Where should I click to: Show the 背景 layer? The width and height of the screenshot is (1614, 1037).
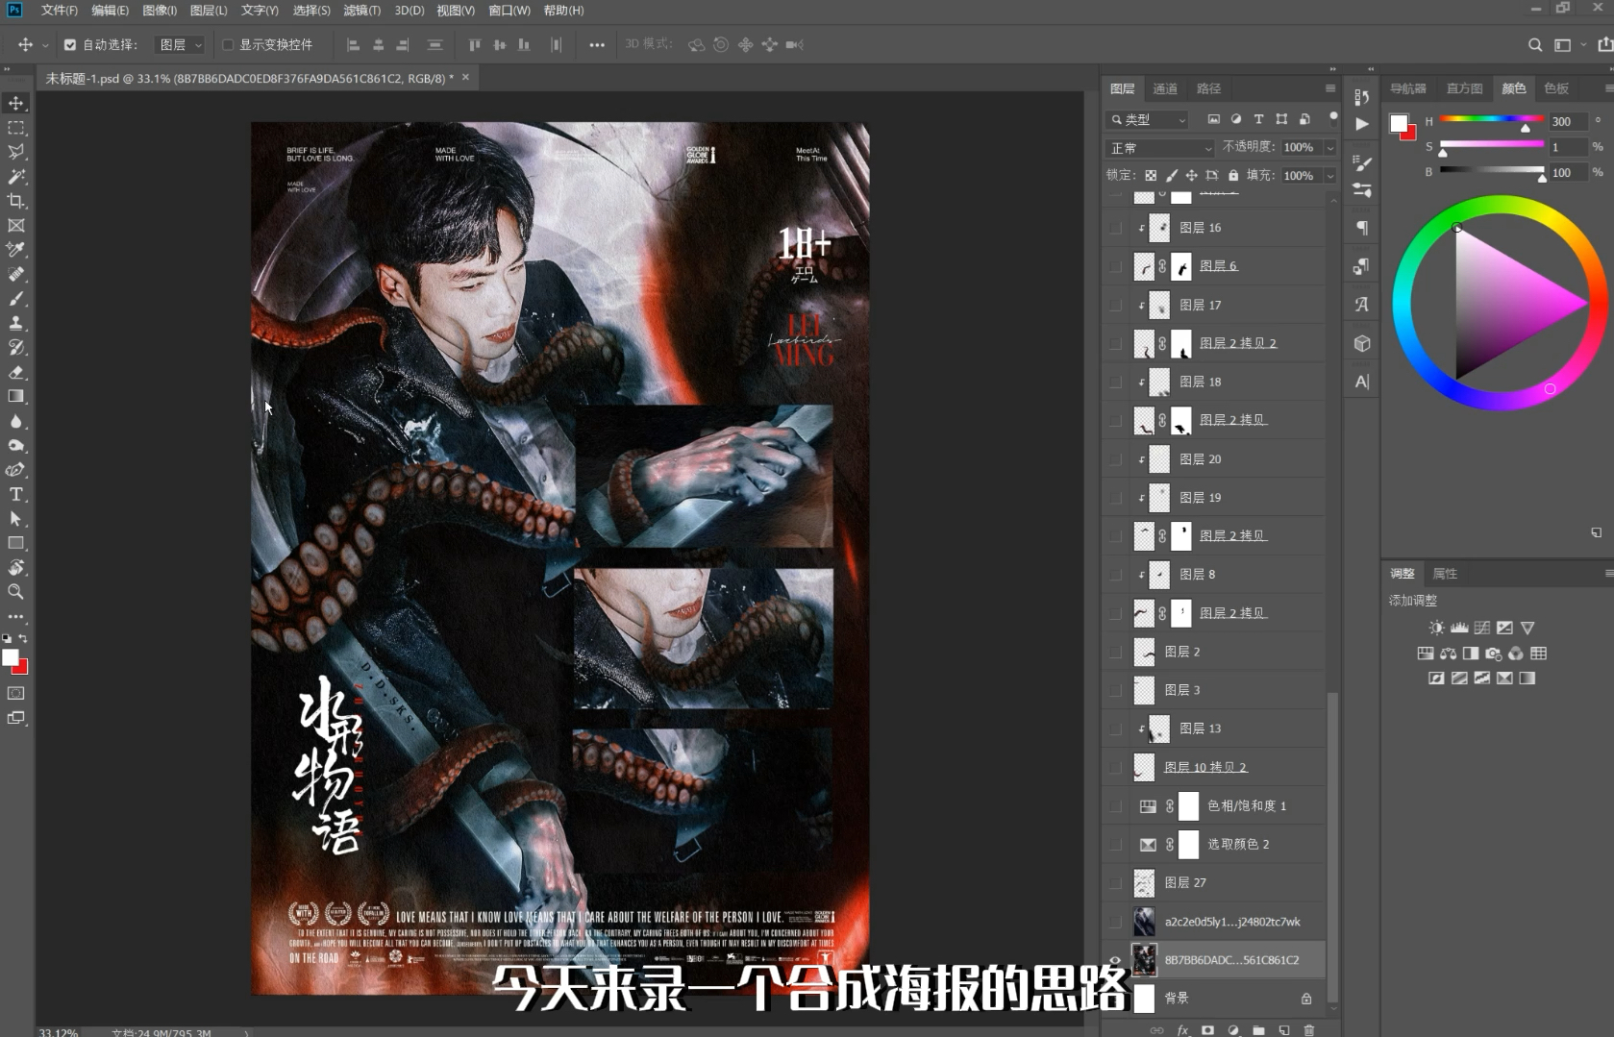point(1115,998)
